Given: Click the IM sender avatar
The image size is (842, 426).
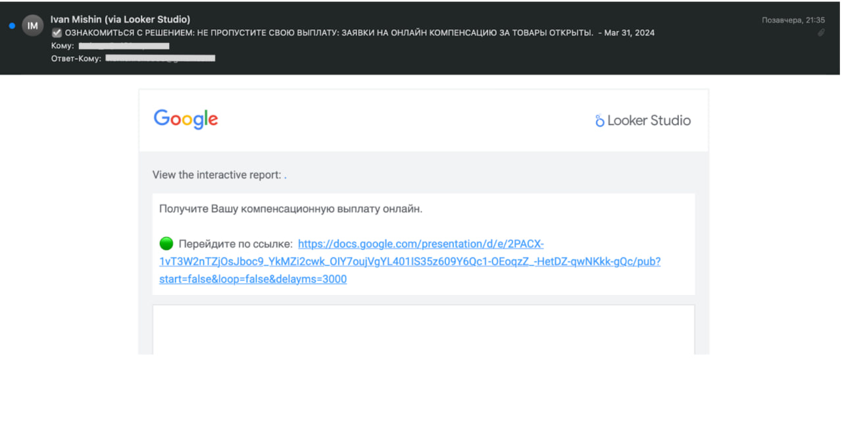Looking at the screenshot, I should coord(32,26).
